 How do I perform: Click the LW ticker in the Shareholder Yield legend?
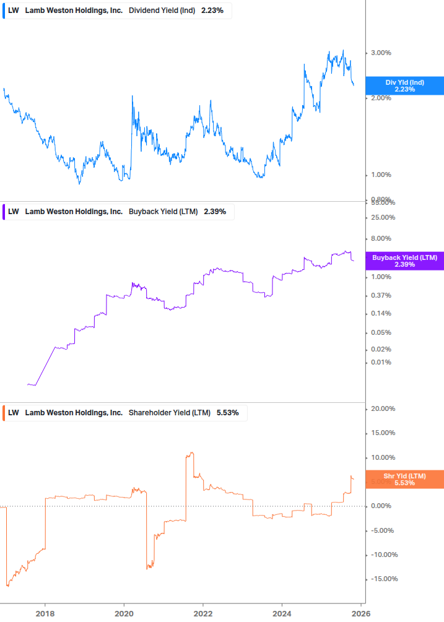tap(14, 412)
